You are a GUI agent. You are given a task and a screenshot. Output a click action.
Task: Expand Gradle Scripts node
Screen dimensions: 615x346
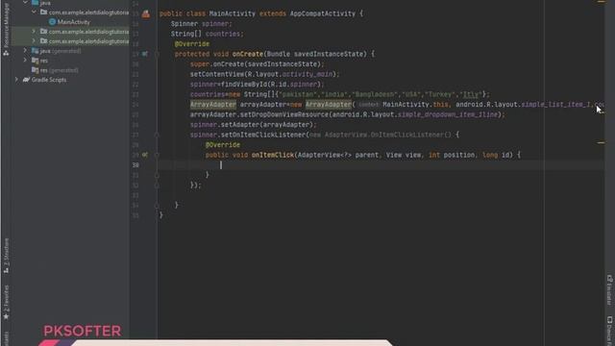click(x=16, y=80)
